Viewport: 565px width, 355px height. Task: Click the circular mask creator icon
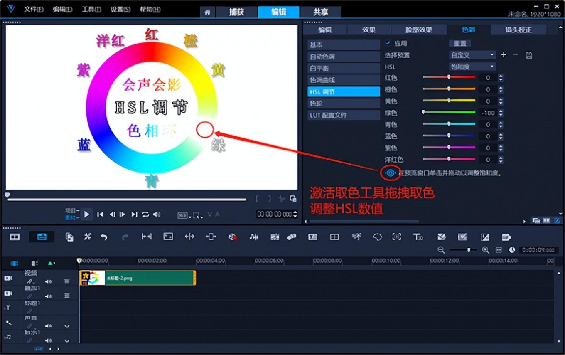point(377,237)
